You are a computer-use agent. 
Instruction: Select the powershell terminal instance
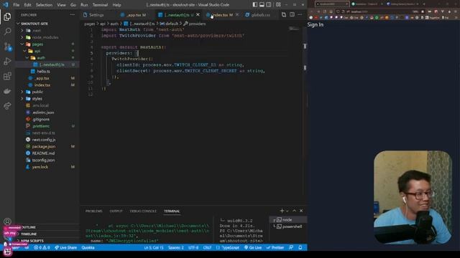pyautogui.click(x=287, y=226)
